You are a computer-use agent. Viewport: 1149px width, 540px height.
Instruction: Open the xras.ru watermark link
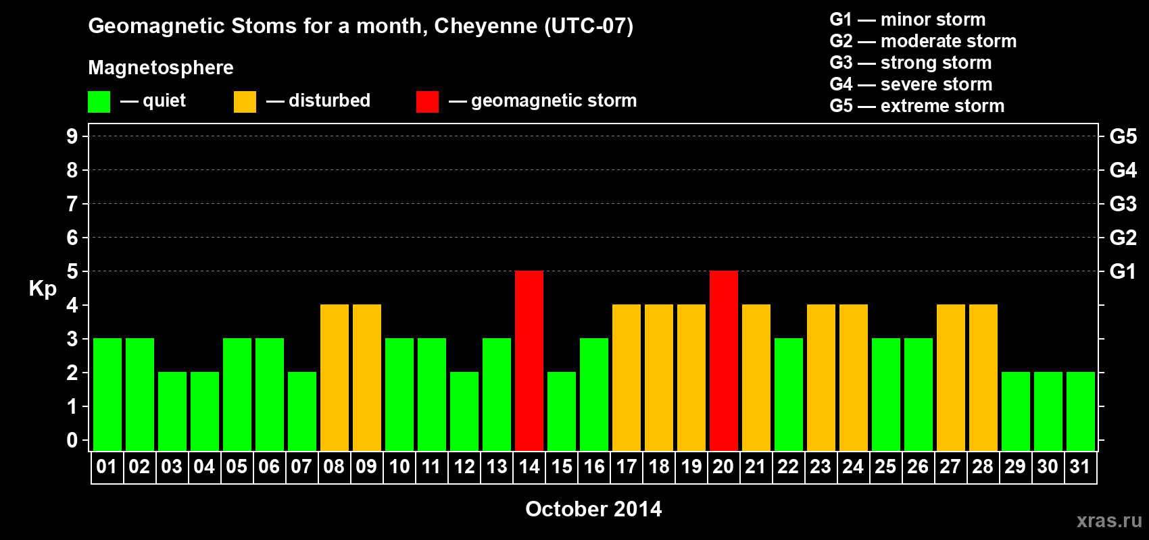click(1109, 520)
